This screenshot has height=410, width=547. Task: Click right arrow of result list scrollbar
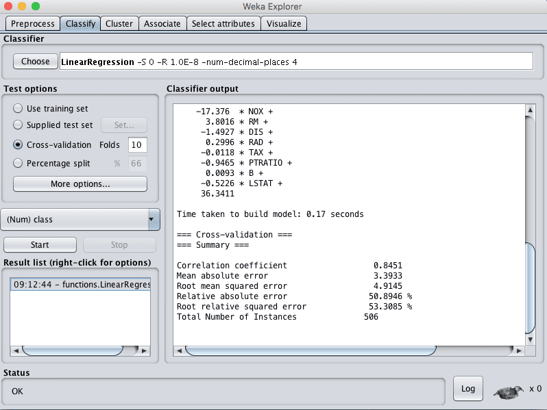point(144,350)
